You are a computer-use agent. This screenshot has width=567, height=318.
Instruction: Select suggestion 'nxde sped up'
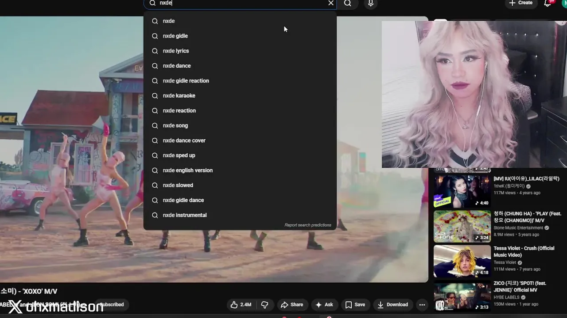(240, 155)
